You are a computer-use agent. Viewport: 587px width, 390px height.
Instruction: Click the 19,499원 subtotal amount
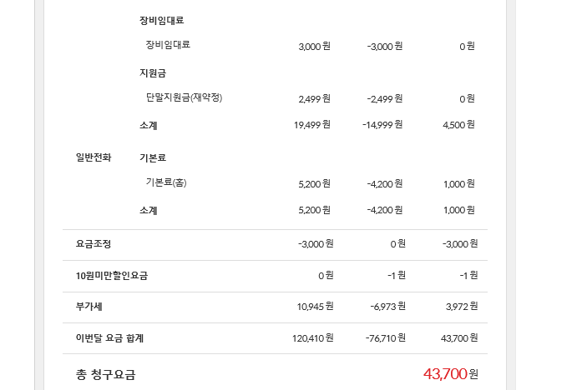coord(312,125)
